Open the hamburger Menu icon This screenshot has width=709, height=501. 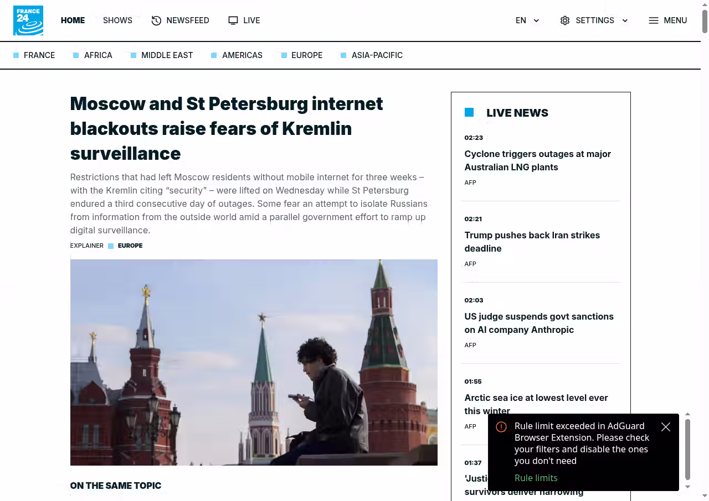(654, 20)
